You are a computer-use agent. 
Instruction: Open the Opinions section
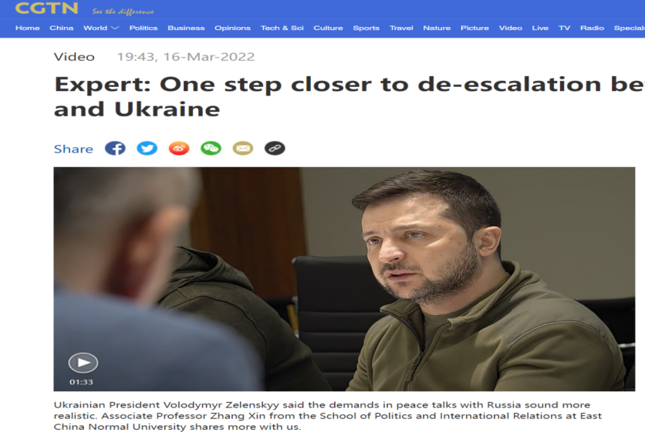(x=232, y=28)
